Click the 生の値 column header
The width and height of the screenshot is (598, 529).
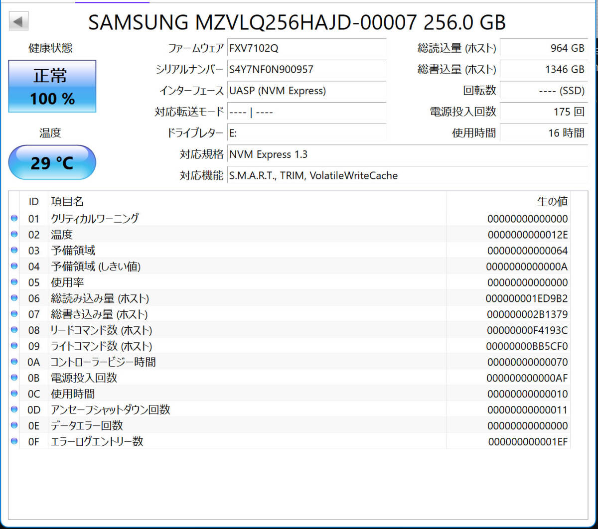point(552,202)
